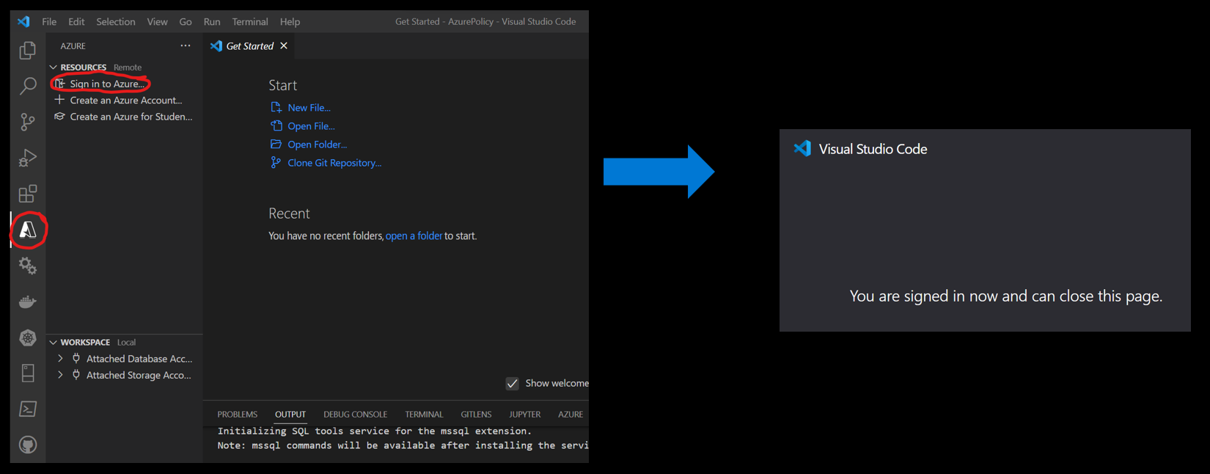Screen dimensions: 1210x474
Task: Click the Visual Studio Code logo on sign-in page
Action: tap(802, 148)
